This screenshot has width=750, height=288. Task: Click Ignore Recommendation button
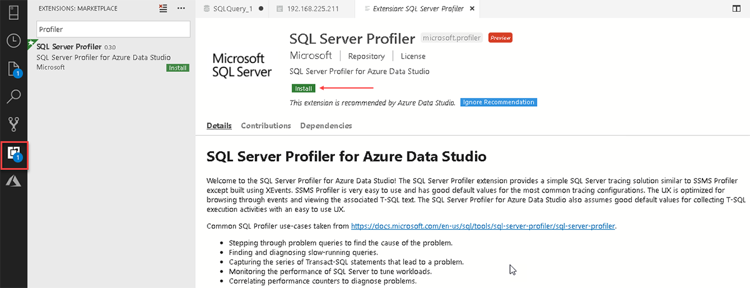498,102
